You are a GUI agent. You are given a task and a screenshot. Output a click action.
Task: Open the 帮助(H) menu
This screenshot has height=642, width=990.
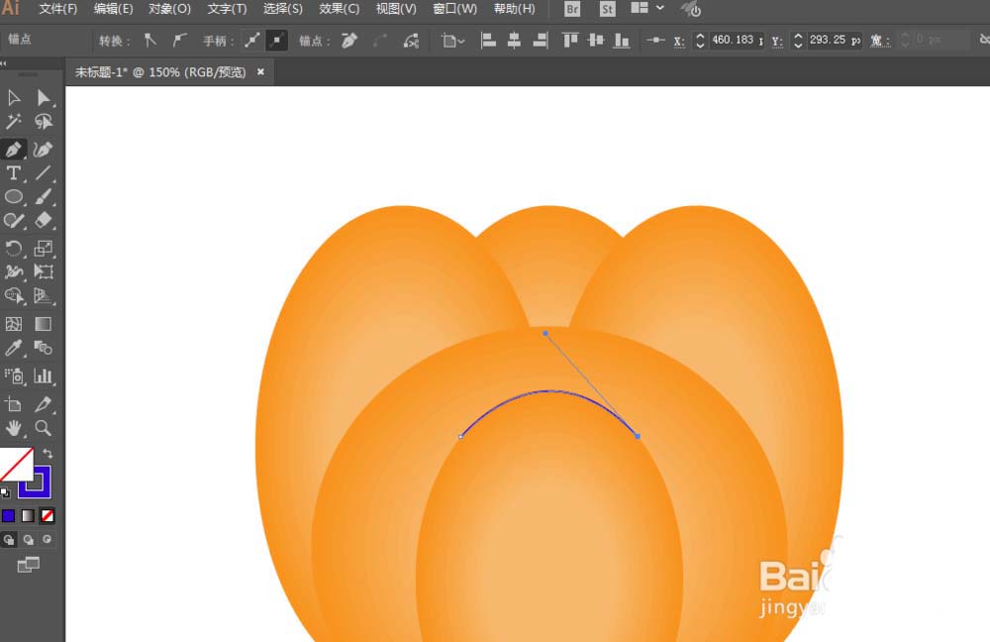(x=515, y=9)
